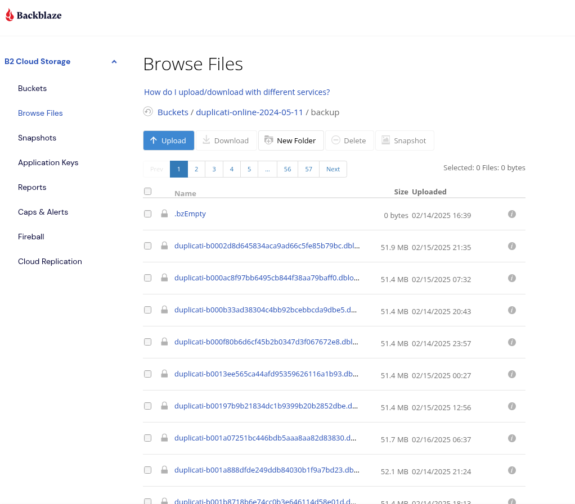Image resolution: width=575 pixels, height=504 pixels.
Task: Open the .bzEmpty file link
Action: [x=190, y=214]
